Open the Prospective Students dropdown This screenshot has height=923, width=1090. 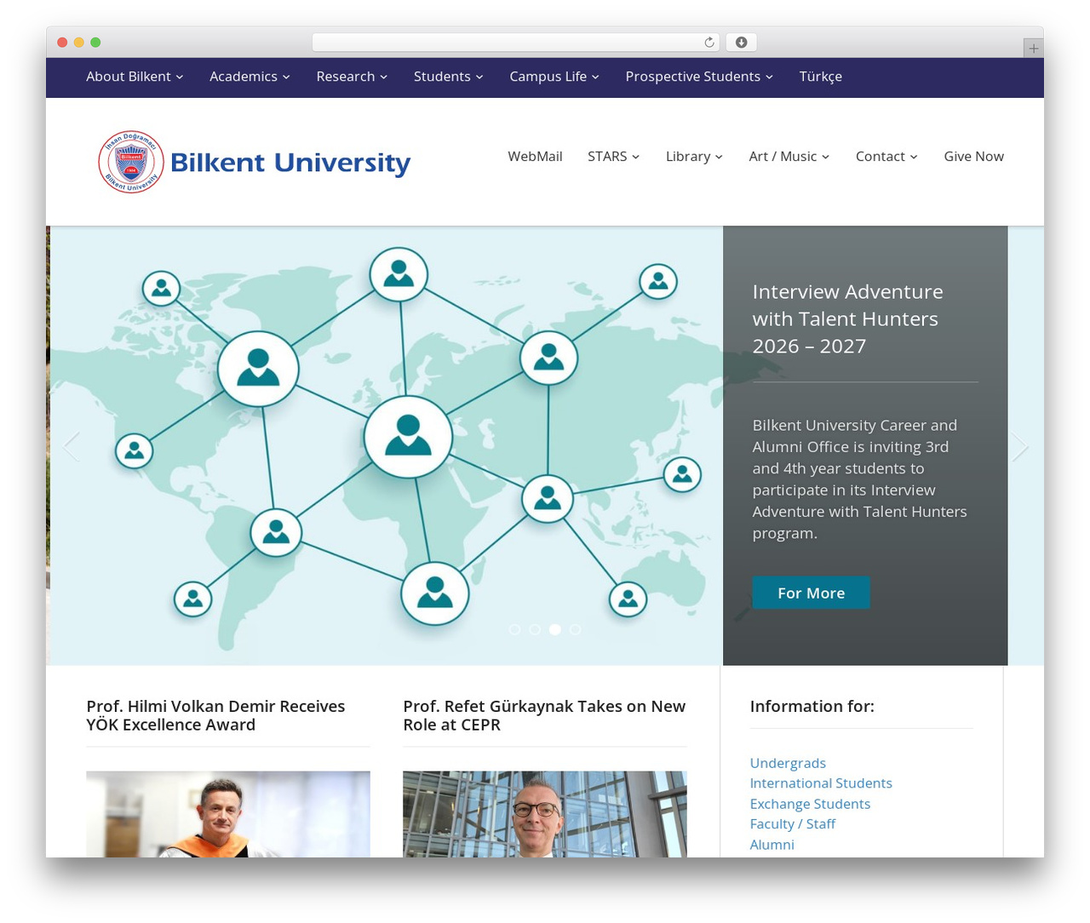(699, 77)
